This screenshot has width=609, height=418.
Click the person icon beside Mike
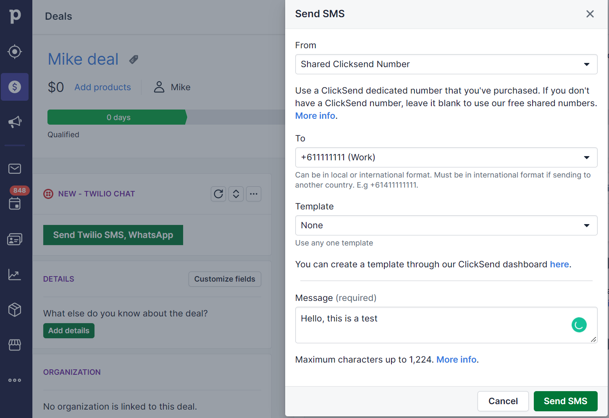(x=159, y=87)
